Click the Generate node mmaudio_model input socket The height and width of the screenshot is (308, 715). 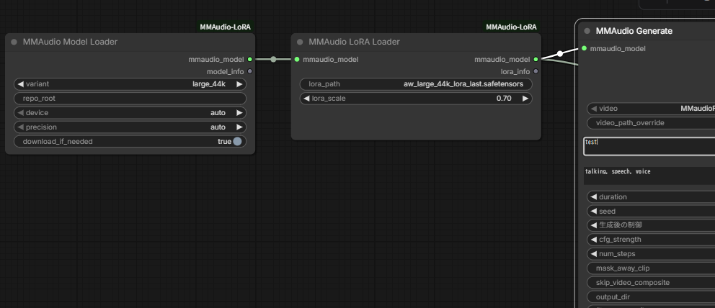tap(584, 49)
